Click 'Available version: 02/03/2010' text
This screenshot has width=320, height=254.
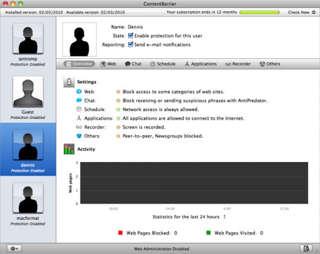95,12
